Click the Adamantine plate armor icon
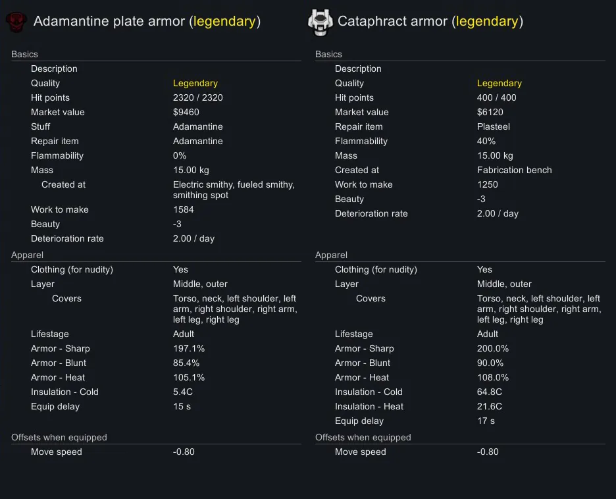616x499 pixels. pos(16,22)
